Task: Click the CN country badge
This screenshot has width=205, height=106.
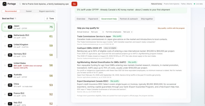Action: coord(10,85)
